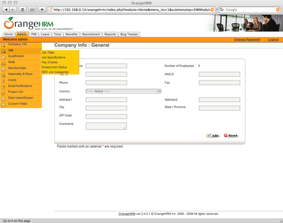Click the Custom Fields sidebar icon
This screenshot has width=283, height=223.
(x=3, y=105)
